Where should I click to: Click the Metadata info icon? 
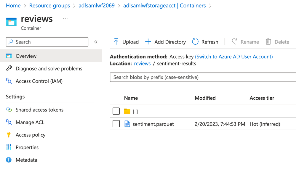(x=9, y=160)
